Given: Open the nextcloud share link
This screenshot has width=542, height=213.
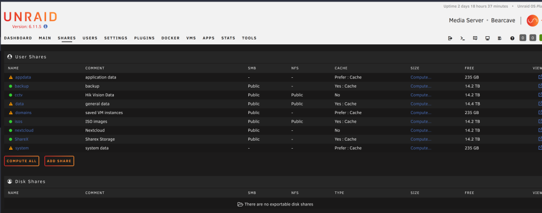Looking at the screenshot, I should pos(24,130).
